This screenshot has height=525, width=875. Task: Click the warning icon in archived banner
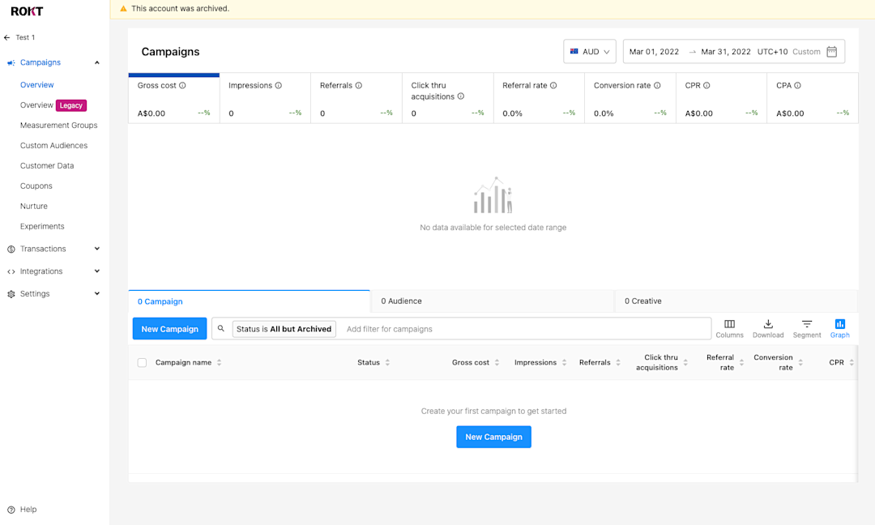pos(123,9)
